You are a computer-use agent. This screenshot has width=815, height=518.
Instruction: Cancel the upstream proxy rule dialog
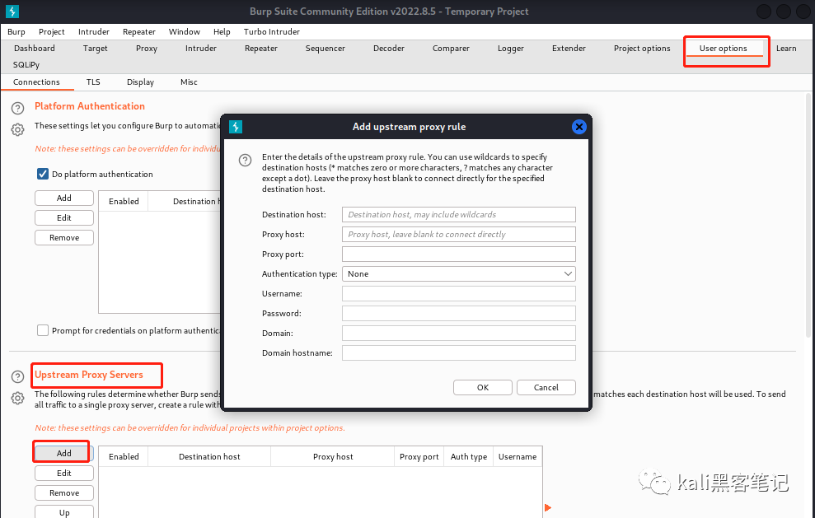point(546,387)
